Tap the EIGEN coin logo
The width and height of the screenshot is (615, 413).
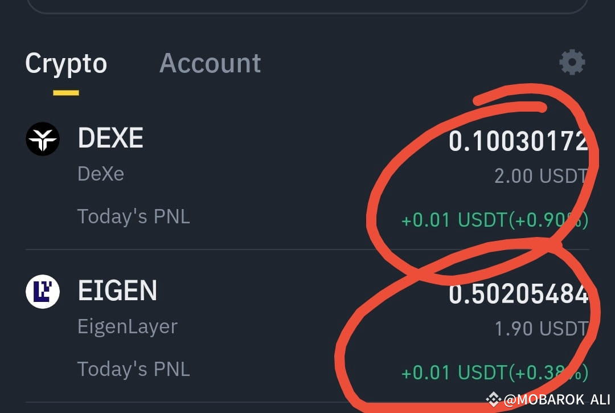pos(43,292)
